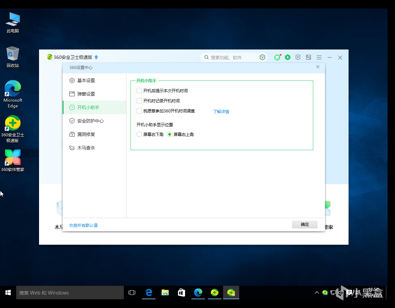This screenshot has height=308, width=395.
Task: Open legacy Edge 'e' taskbar icon
Action: click(149, 293)
